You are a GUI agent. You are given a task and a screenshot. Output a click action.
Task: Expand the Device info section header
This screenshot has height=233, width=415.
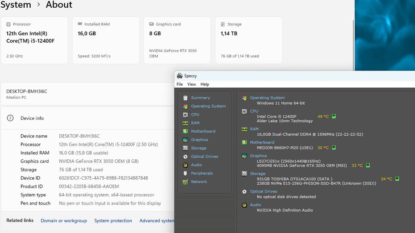[x=87, y=118]
